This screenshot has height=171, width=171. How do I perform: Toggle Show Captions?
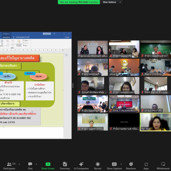(114, 166)
